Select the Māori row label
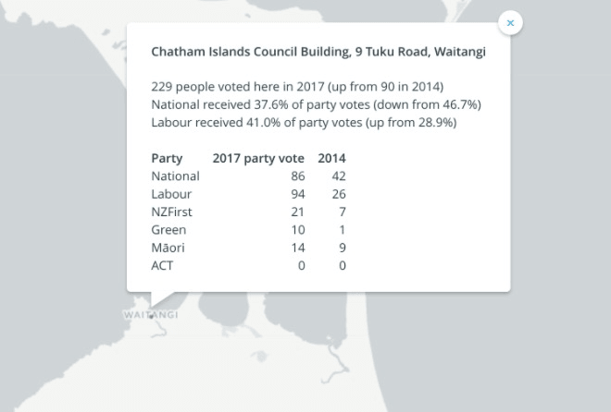This screenshot has width=611, height=412. tap(168, 248)
